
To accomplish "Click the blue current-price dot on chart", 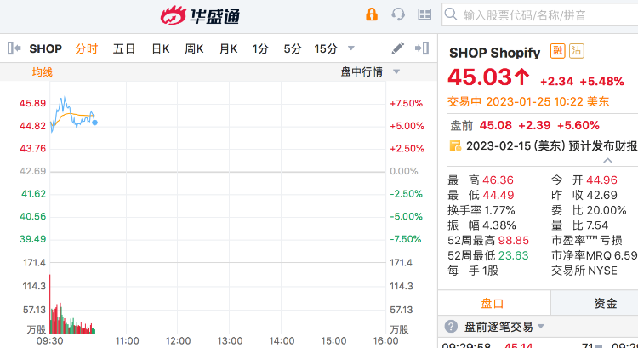I will click(94, 123).
